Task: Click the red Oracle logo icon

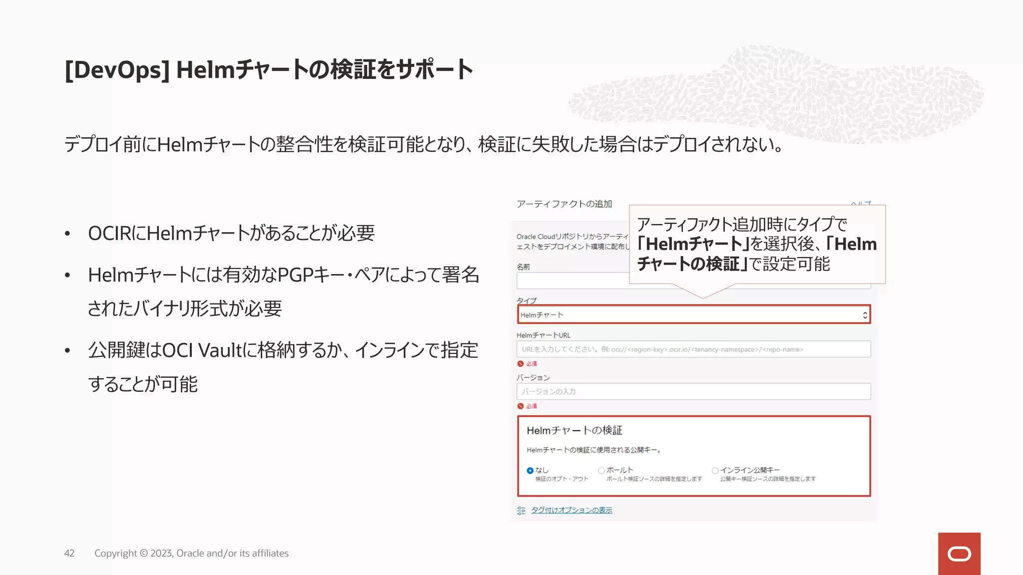Action: tap(959, 554)
